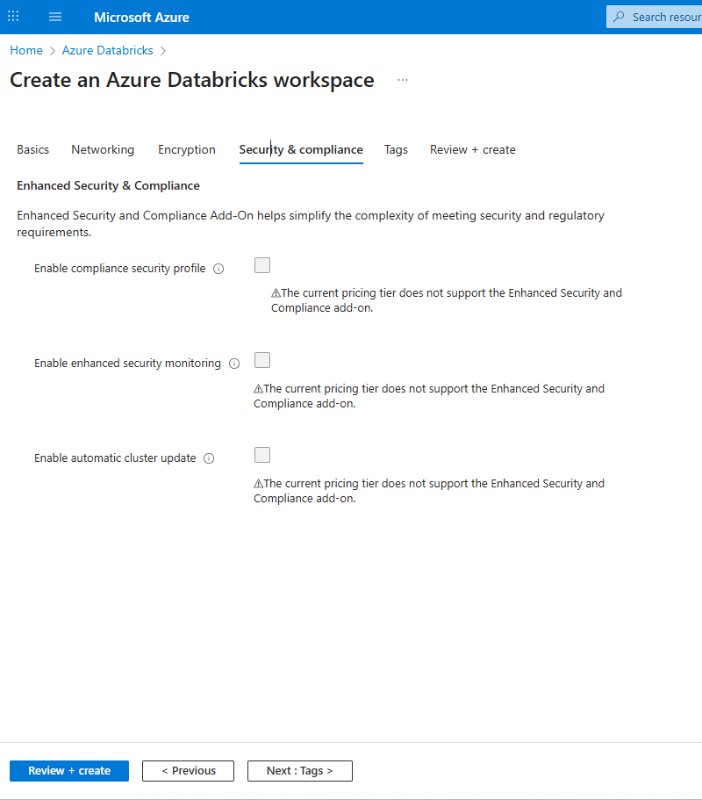Go to the Tags tab
702x800 pixels.
pos(396,149)
